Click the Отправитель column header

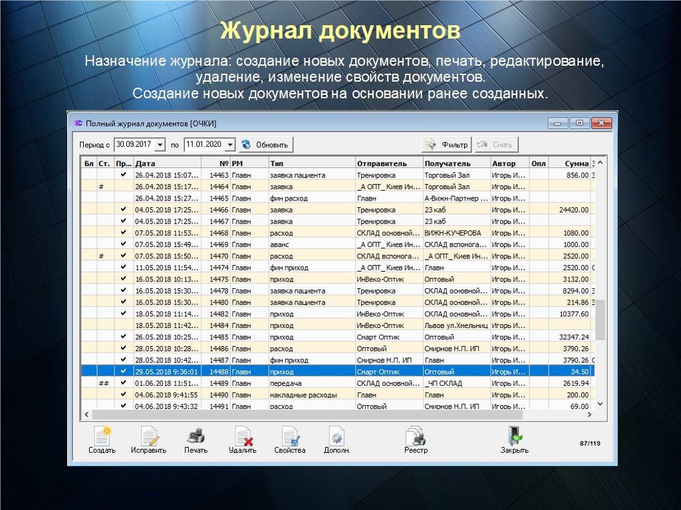[x=388, y=163]
